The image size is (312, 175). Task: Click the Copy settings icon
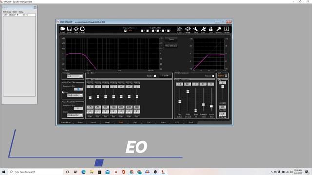[180, 29]
